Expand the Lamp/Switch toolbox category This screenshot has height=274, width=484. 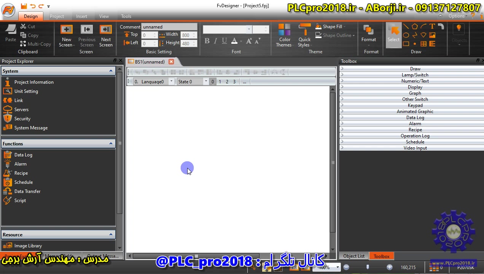pos(411,75)
